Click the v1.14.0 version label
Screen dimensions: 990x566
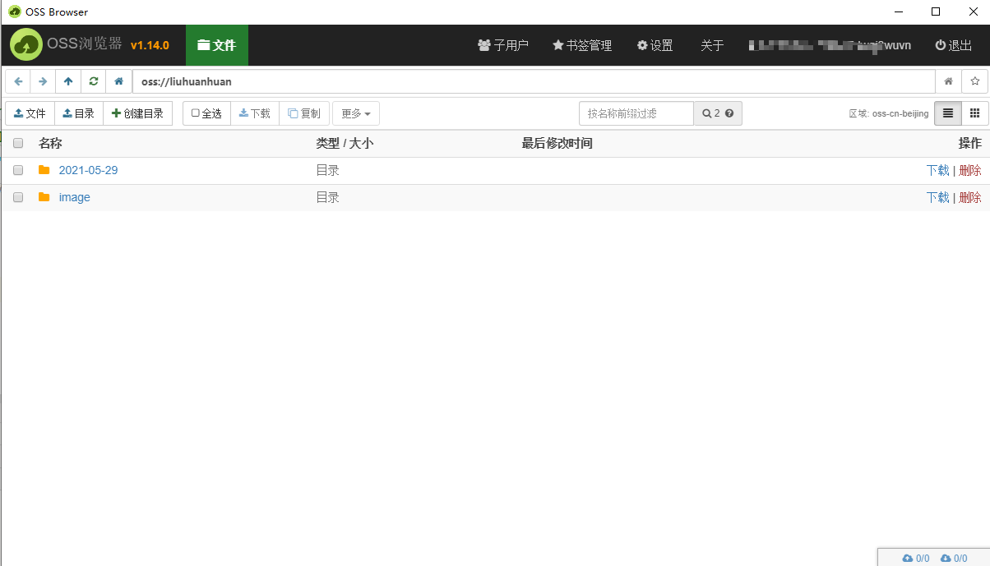[150, 45]
